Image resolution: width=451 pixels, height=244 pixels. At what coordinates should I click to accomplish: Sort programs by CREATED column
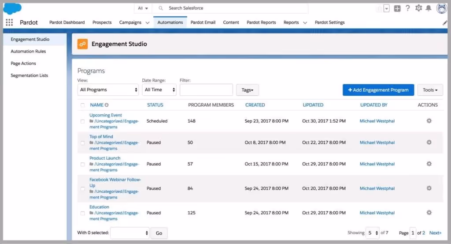[255, 105]
